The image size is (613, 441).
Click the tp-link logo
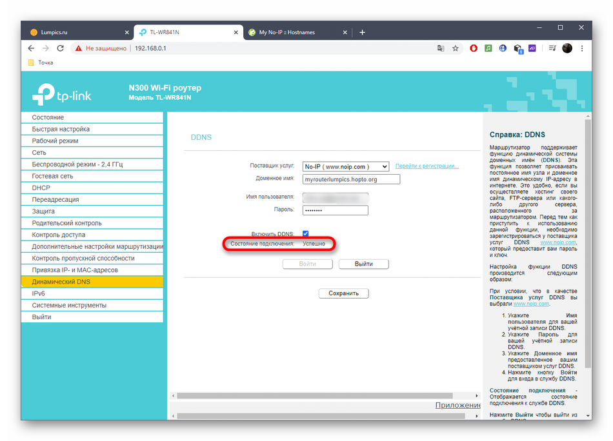pos(62,95)
